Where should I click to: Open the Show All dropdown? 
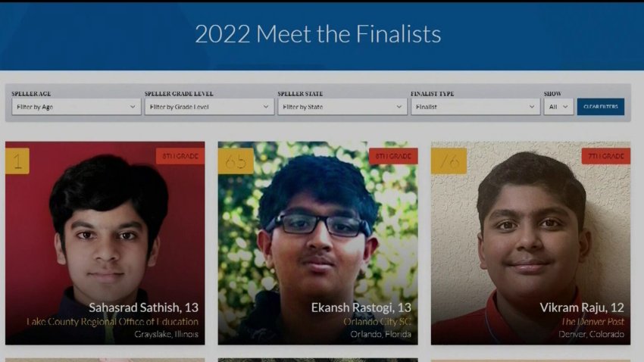coord(558,107)
